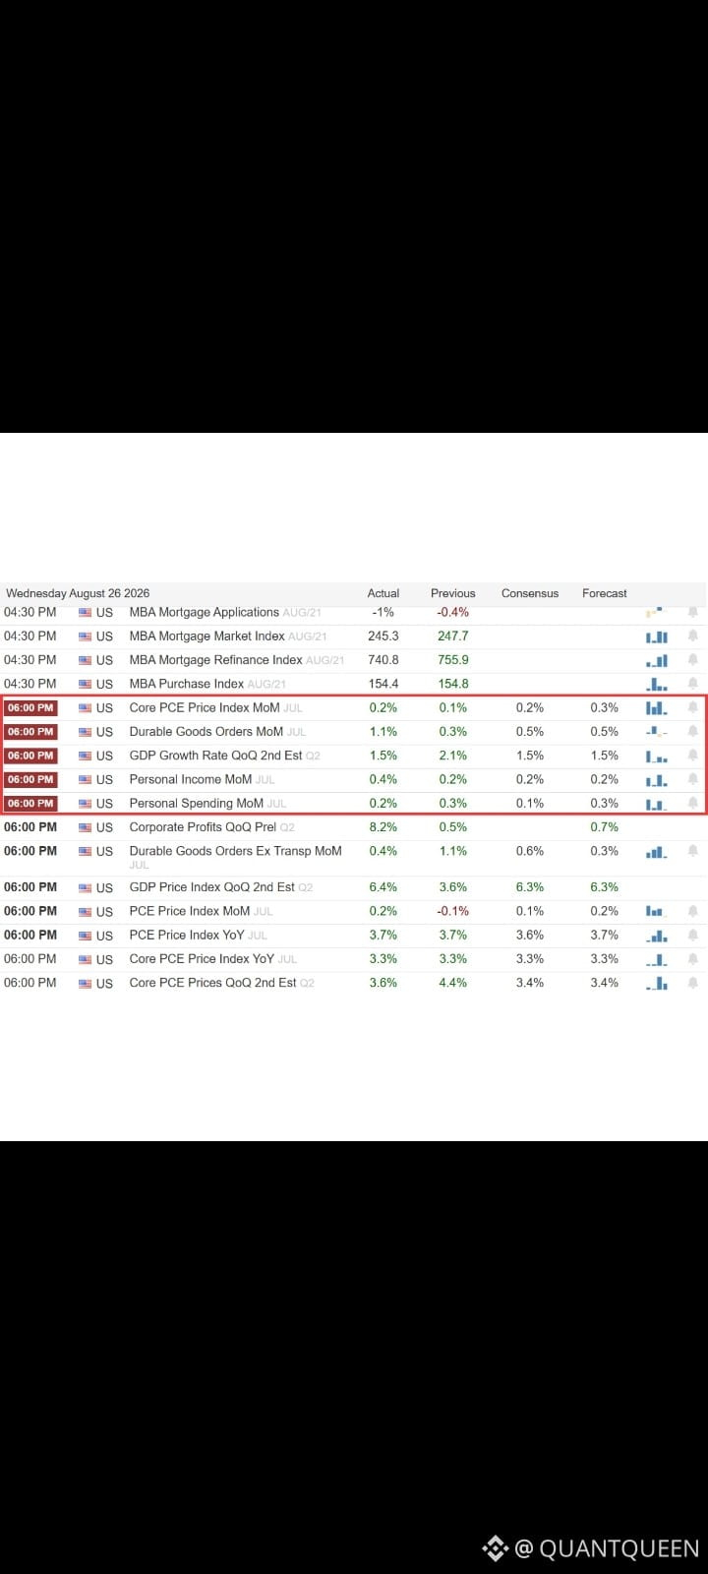This screenshot has height=1574, width=708.
Task: Click actual value 740.8
Action: pyautogui.click(x=383, y=660)
